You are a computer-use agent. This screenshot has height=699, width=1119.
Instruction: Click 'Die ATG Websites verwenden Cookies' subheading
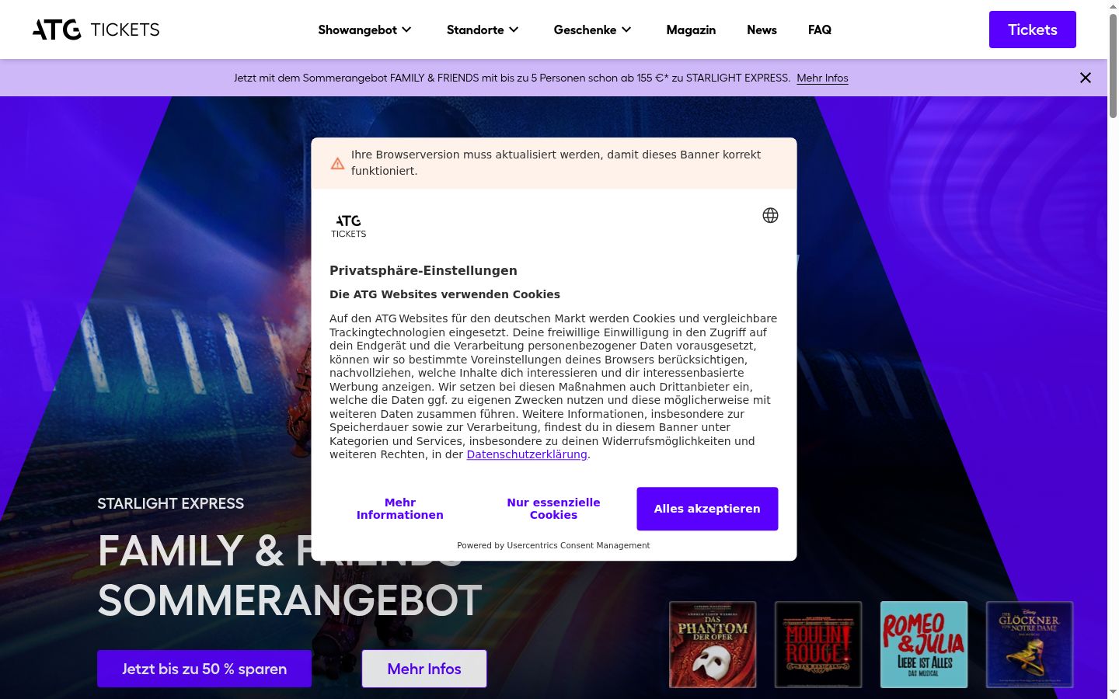tap(444, 294)
